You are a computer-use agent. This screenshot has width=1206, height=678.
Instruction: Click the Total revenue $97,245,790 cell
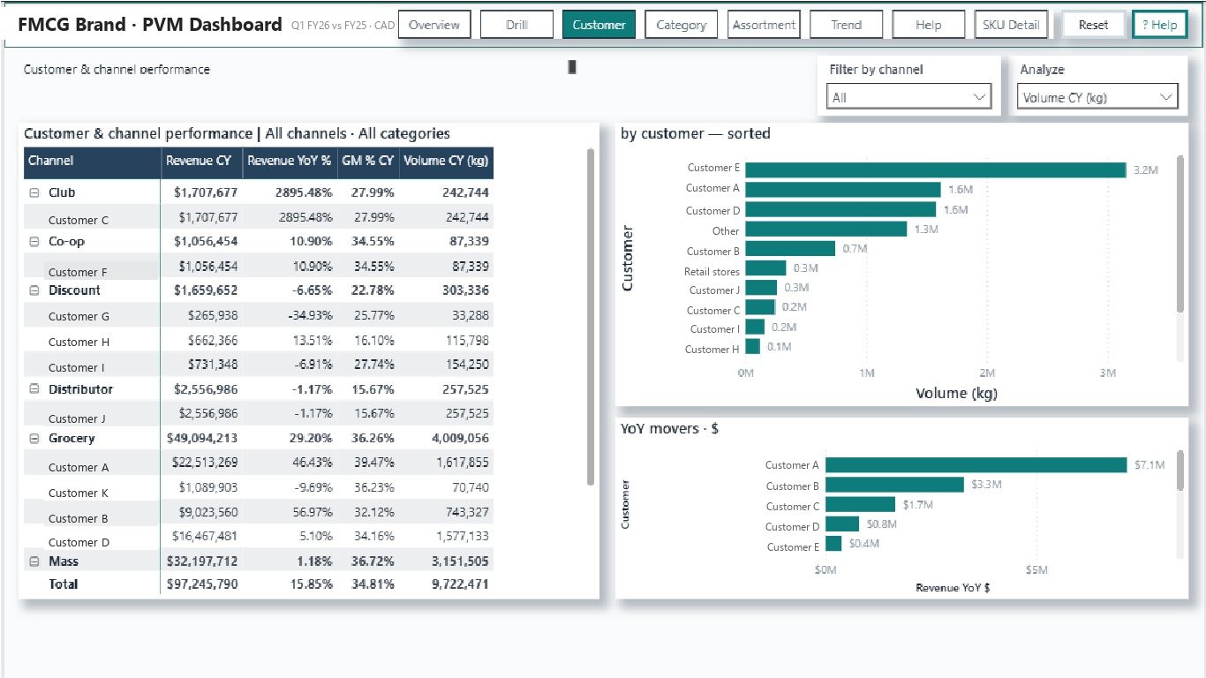pos(202,584)
